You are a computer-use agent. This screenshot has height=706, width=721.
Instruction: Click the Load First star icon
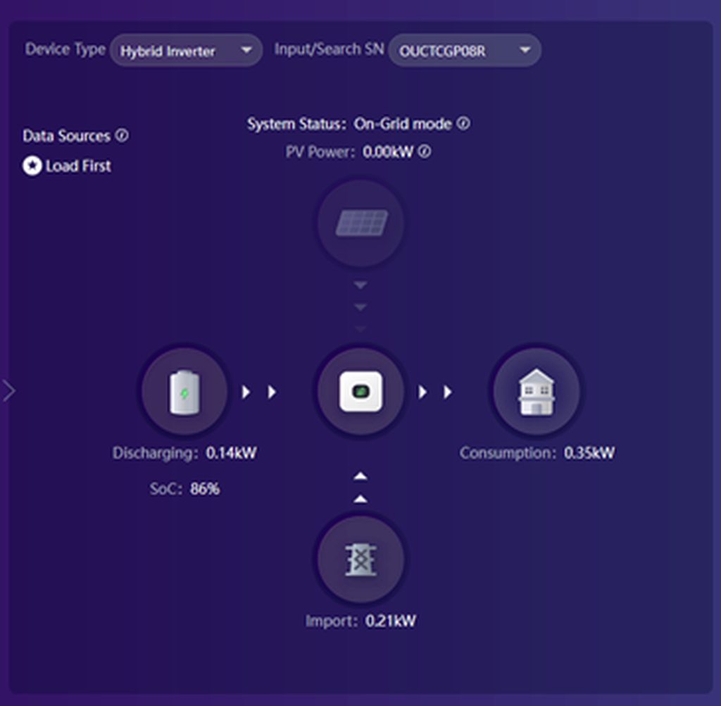[32, 166]
